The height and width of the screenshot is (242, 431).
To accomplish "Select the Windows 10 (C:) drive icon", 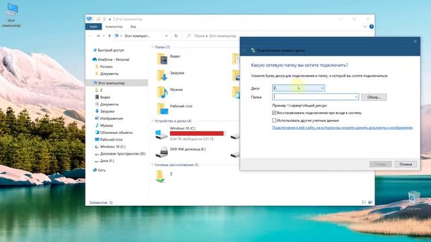I will [x=162, y=134].
